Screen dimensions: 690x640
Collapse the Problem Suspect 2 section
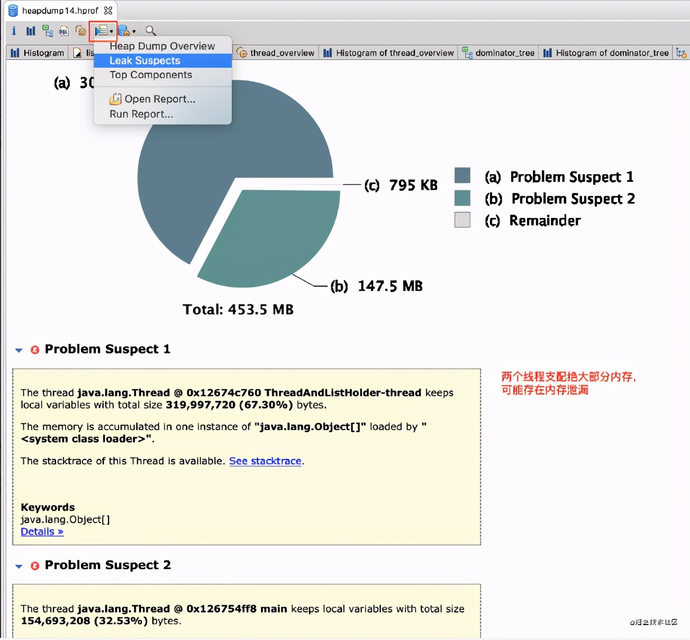pos(19,566)
